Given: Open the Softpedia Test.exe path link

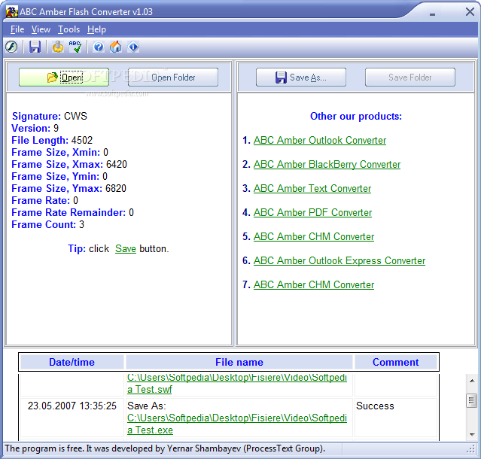Looking at the screenshot, I should 237,424.
